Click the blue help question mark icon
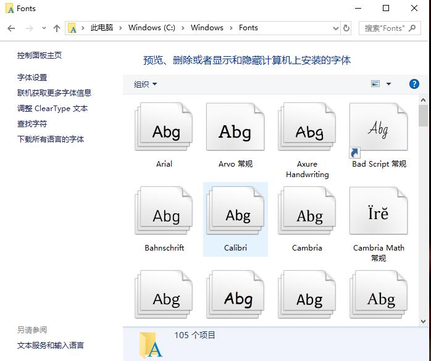 [x=414, y=84]
